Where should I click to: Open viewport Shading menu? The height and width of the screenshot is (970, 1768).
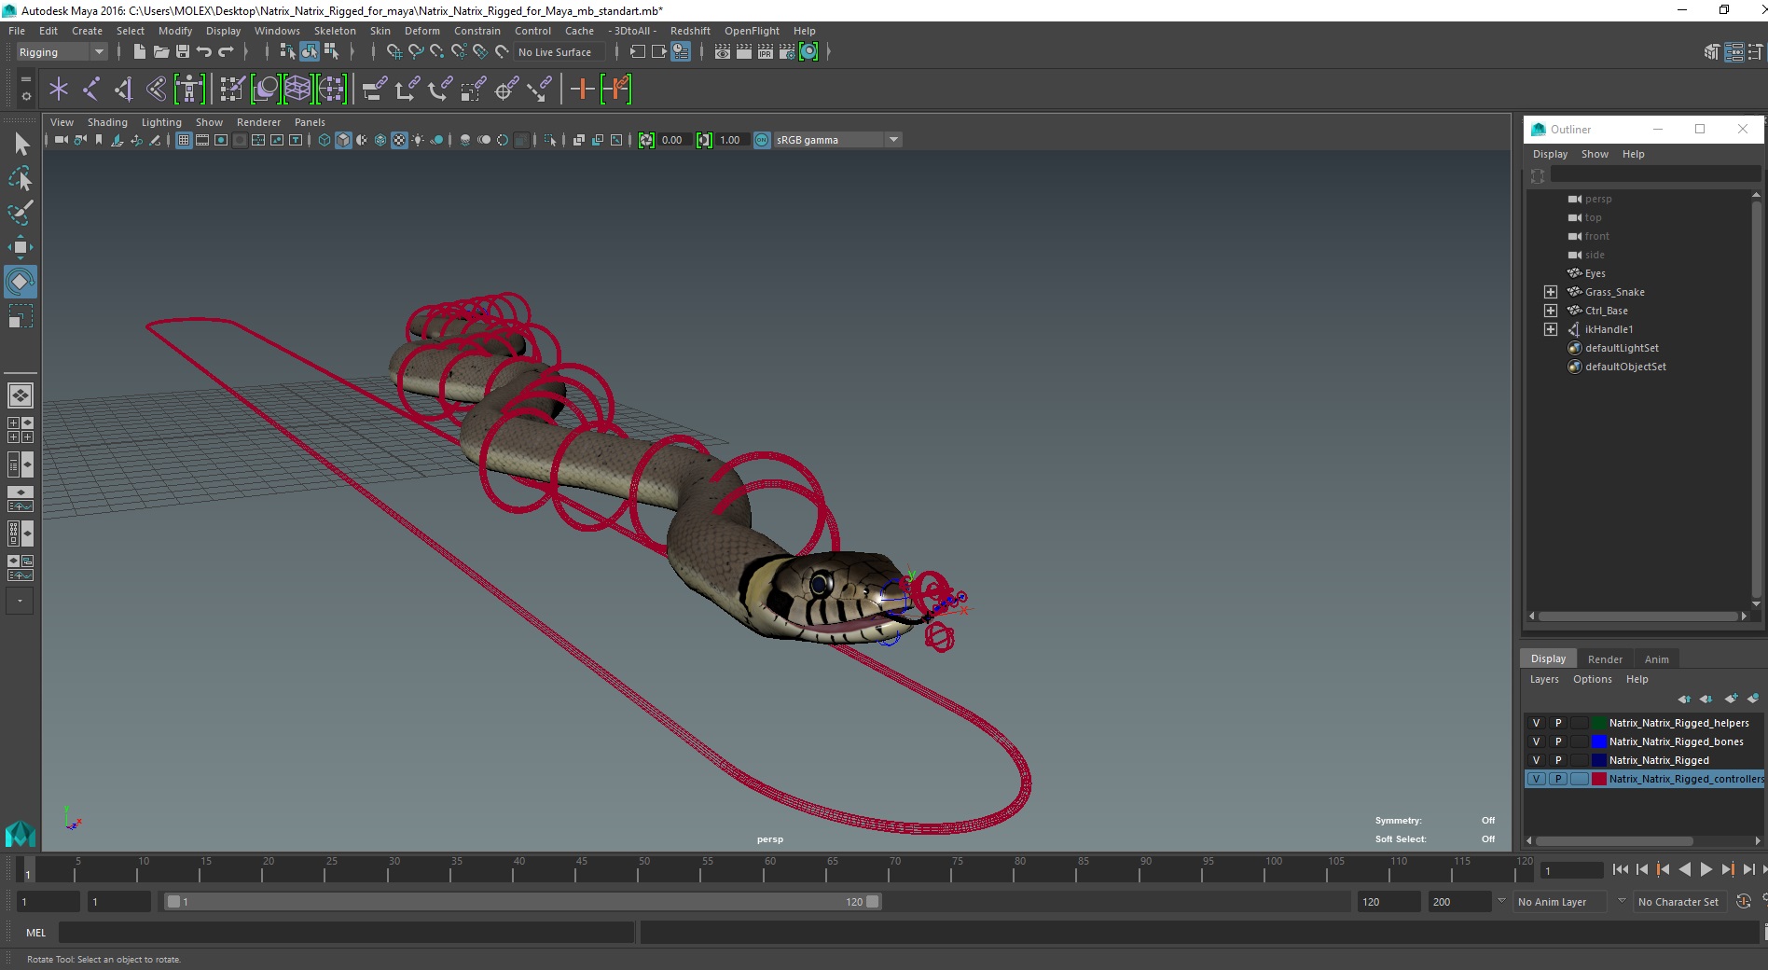click(107, 122)
